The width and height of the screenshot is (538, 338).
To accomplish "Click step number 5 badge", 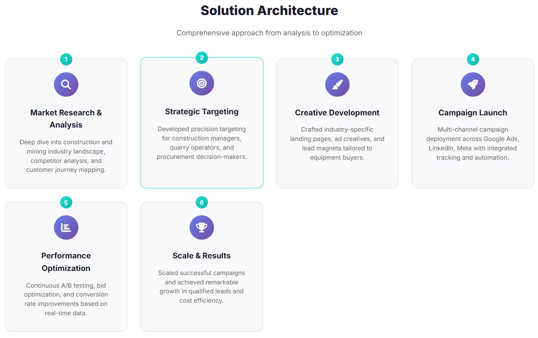I will pos(66,202).
